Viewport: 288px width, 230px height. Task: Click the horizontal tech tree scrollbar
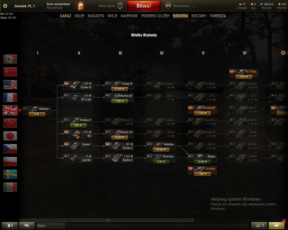(x=107, y=220)
